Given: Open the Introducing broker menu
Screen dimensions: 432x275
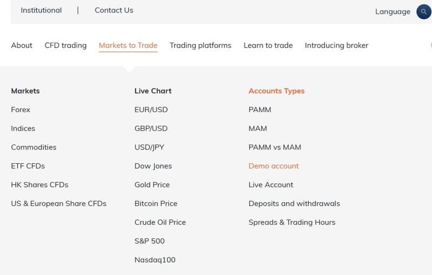Looking at the screenshot, I should [336, 45].
